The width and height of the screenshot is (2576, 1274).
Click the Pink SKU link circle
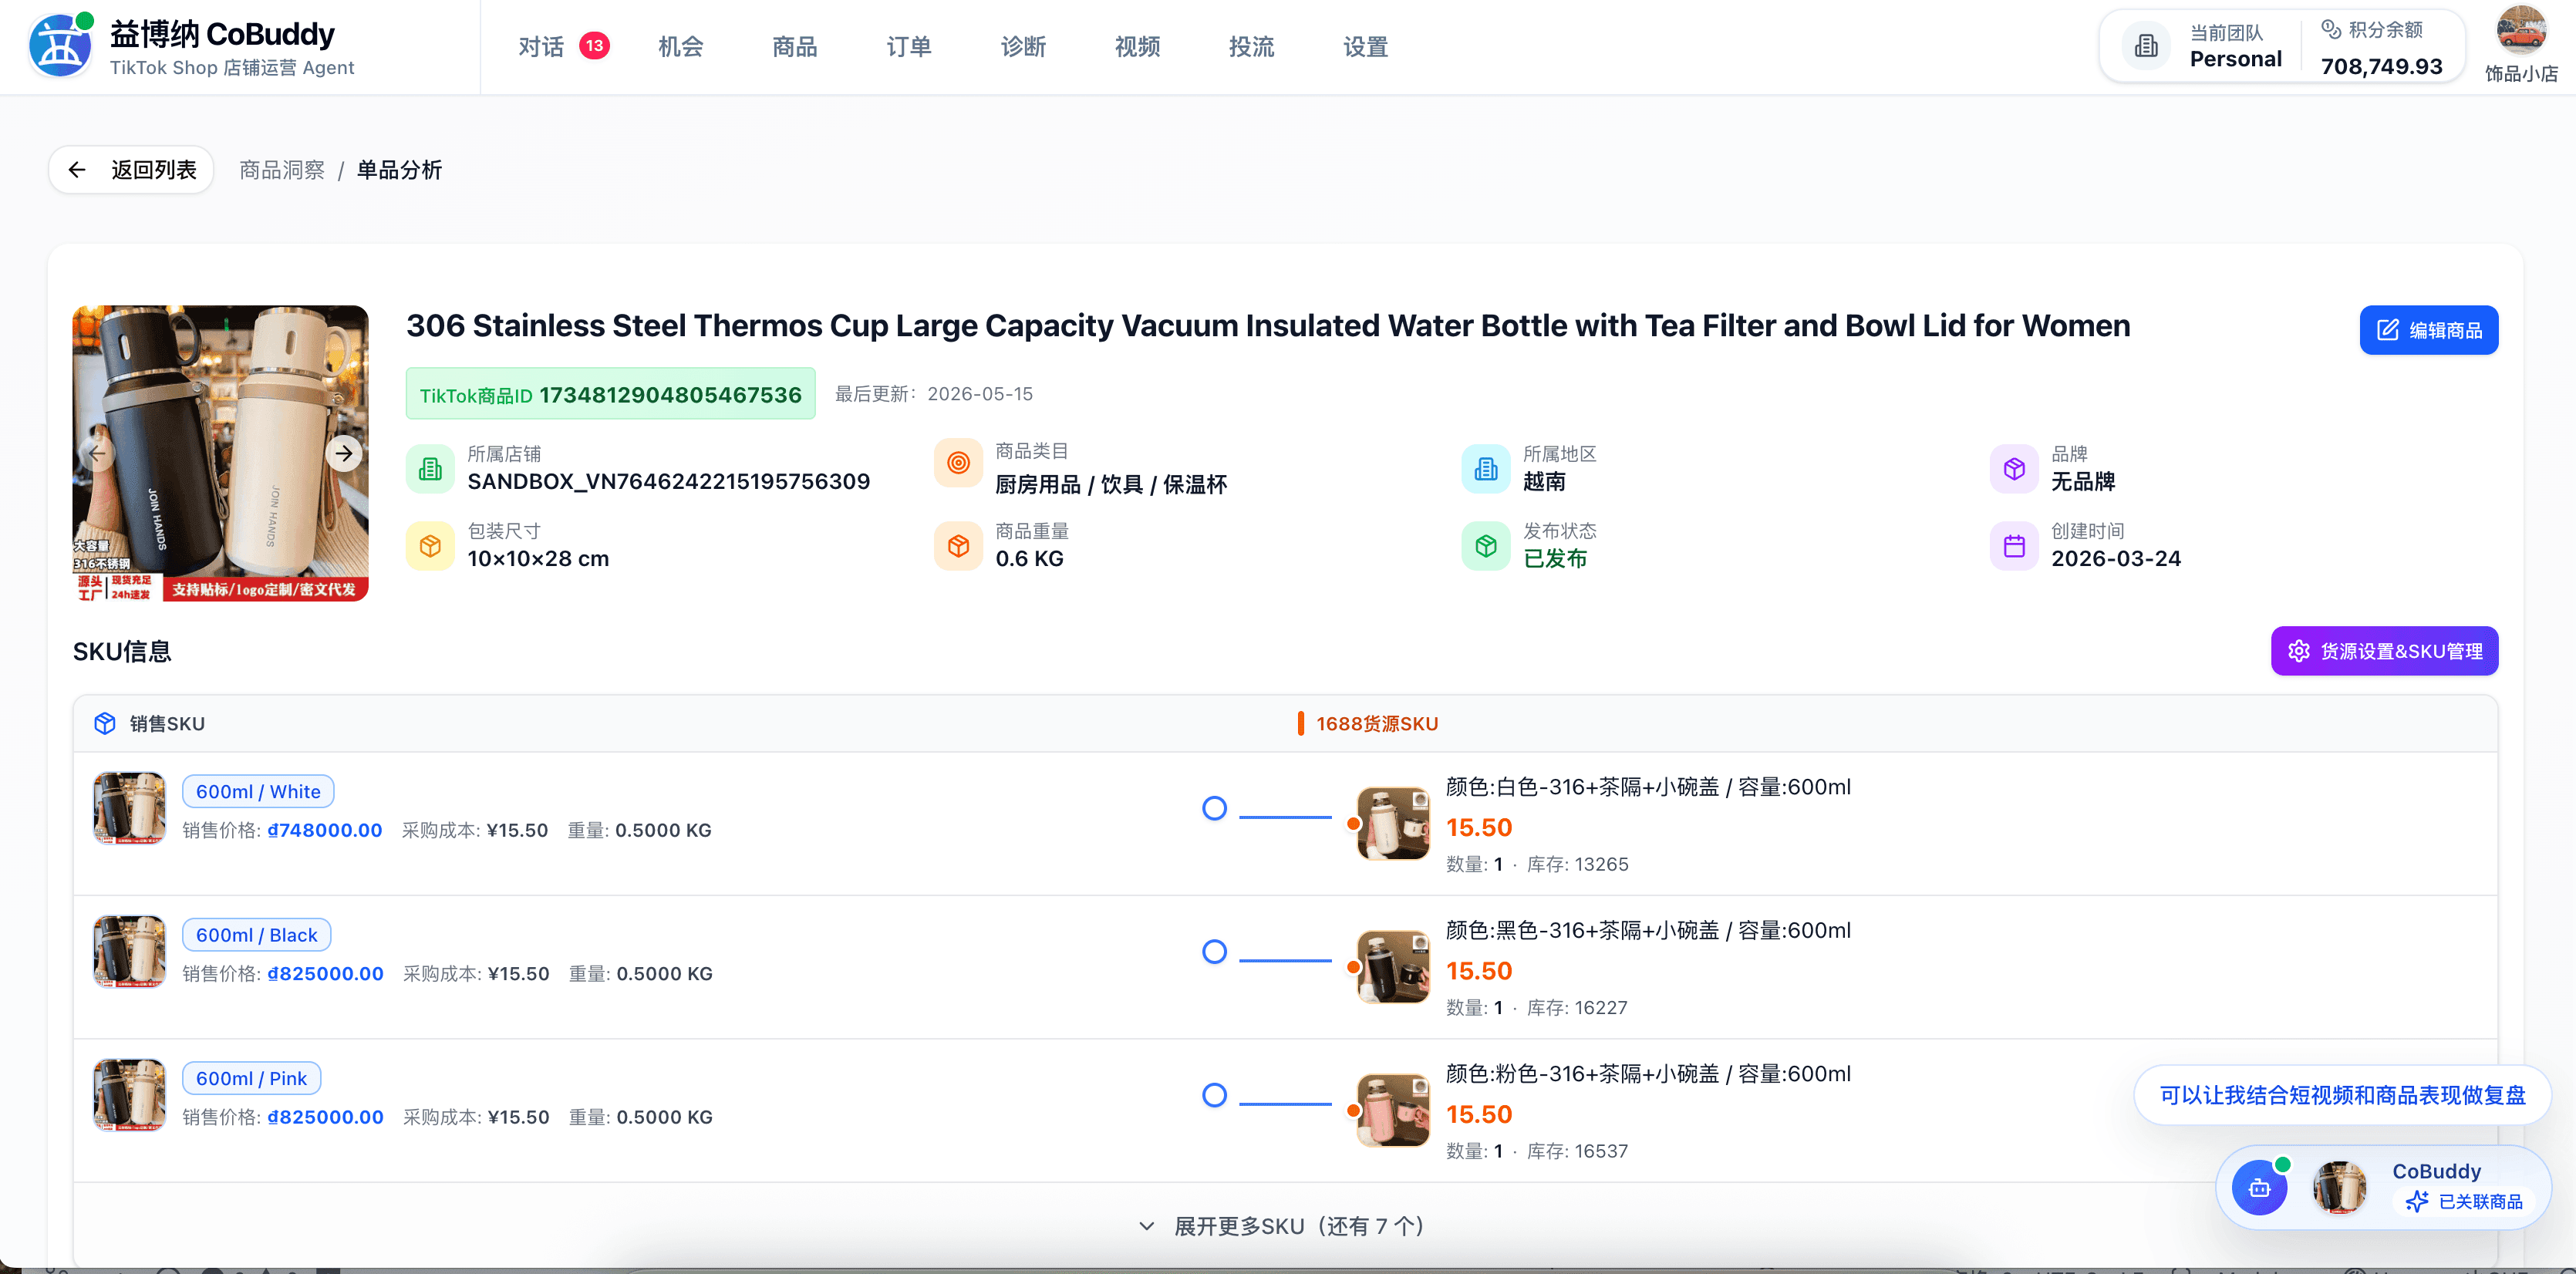(x=1214, y=1095)
